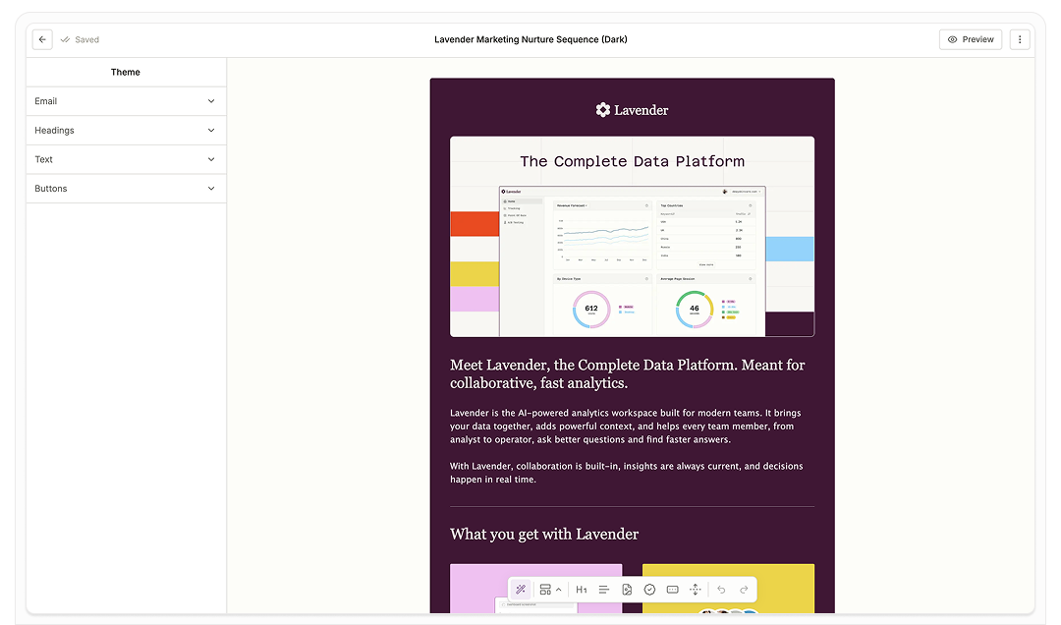Redo the last change
Image resolution: width=1061 pixels, height=625 pixels.
[744, 589]
